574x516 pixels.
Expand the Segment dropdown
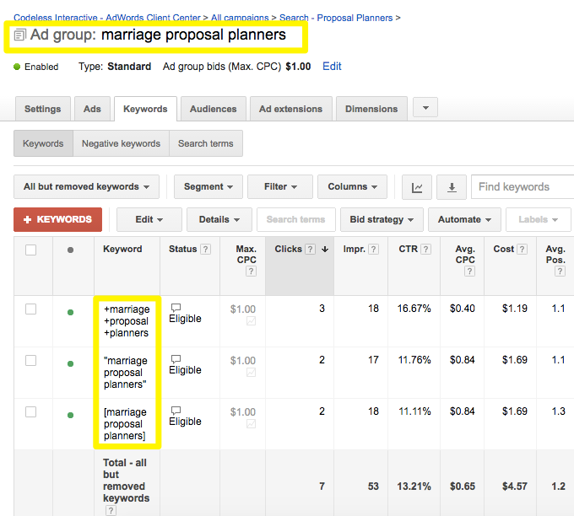point(208,187)
